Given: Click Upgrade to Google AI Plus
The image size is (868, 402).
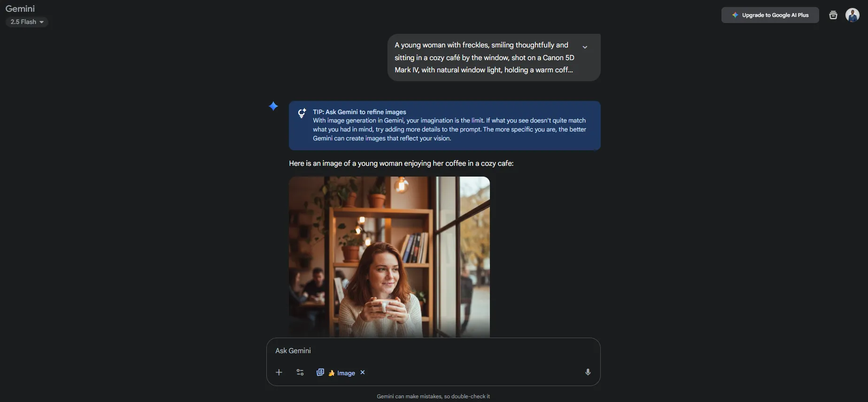Looking at the screenshot, I should (770, 15).
